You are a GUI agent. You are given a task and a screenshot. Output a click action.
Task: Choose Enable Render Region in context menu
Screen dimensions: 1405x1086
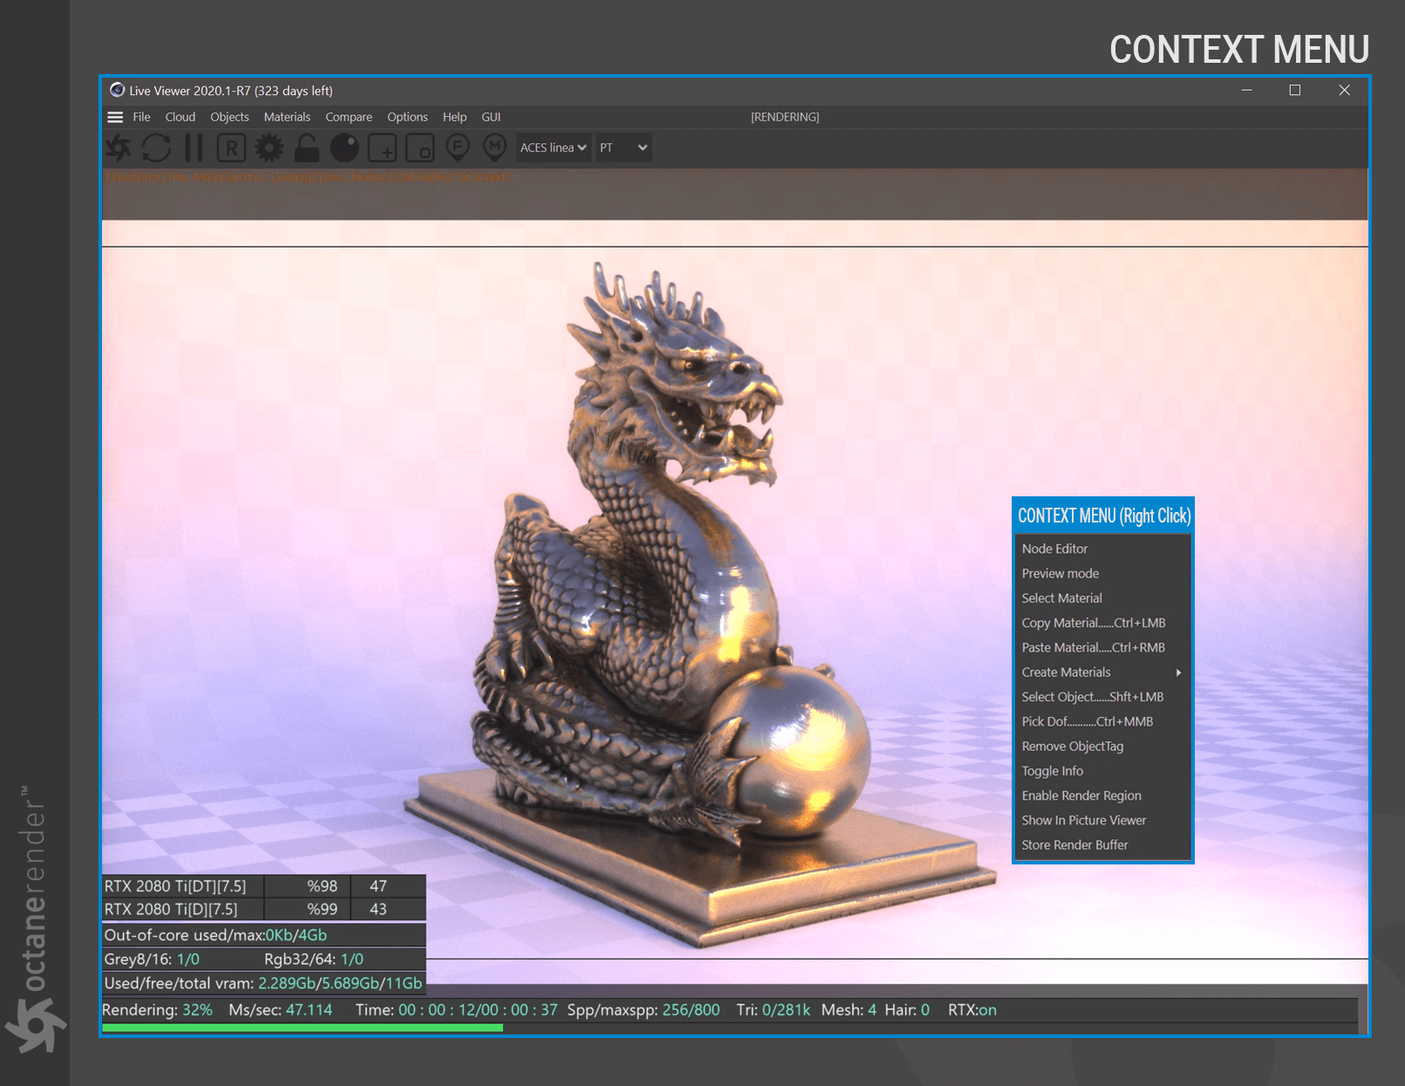click(1102, 796)
